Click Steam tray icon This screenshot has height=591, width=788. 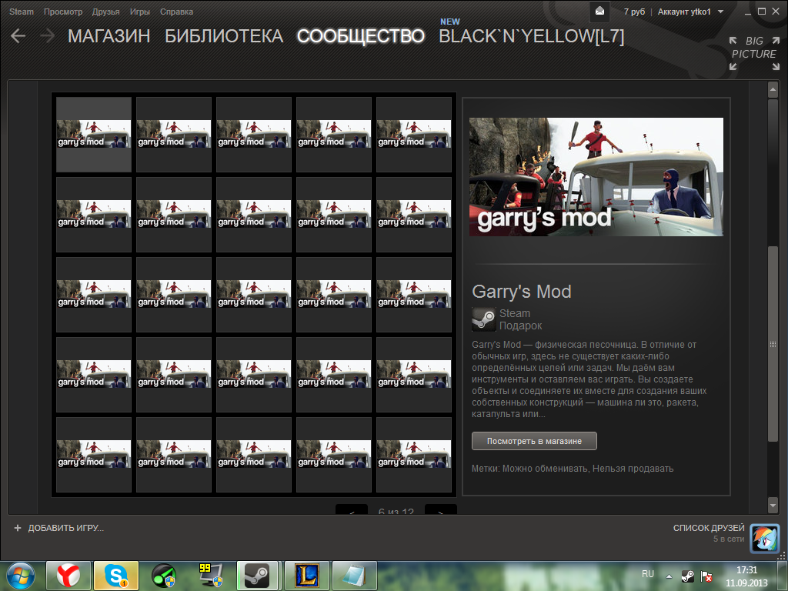tap(687, 576)
